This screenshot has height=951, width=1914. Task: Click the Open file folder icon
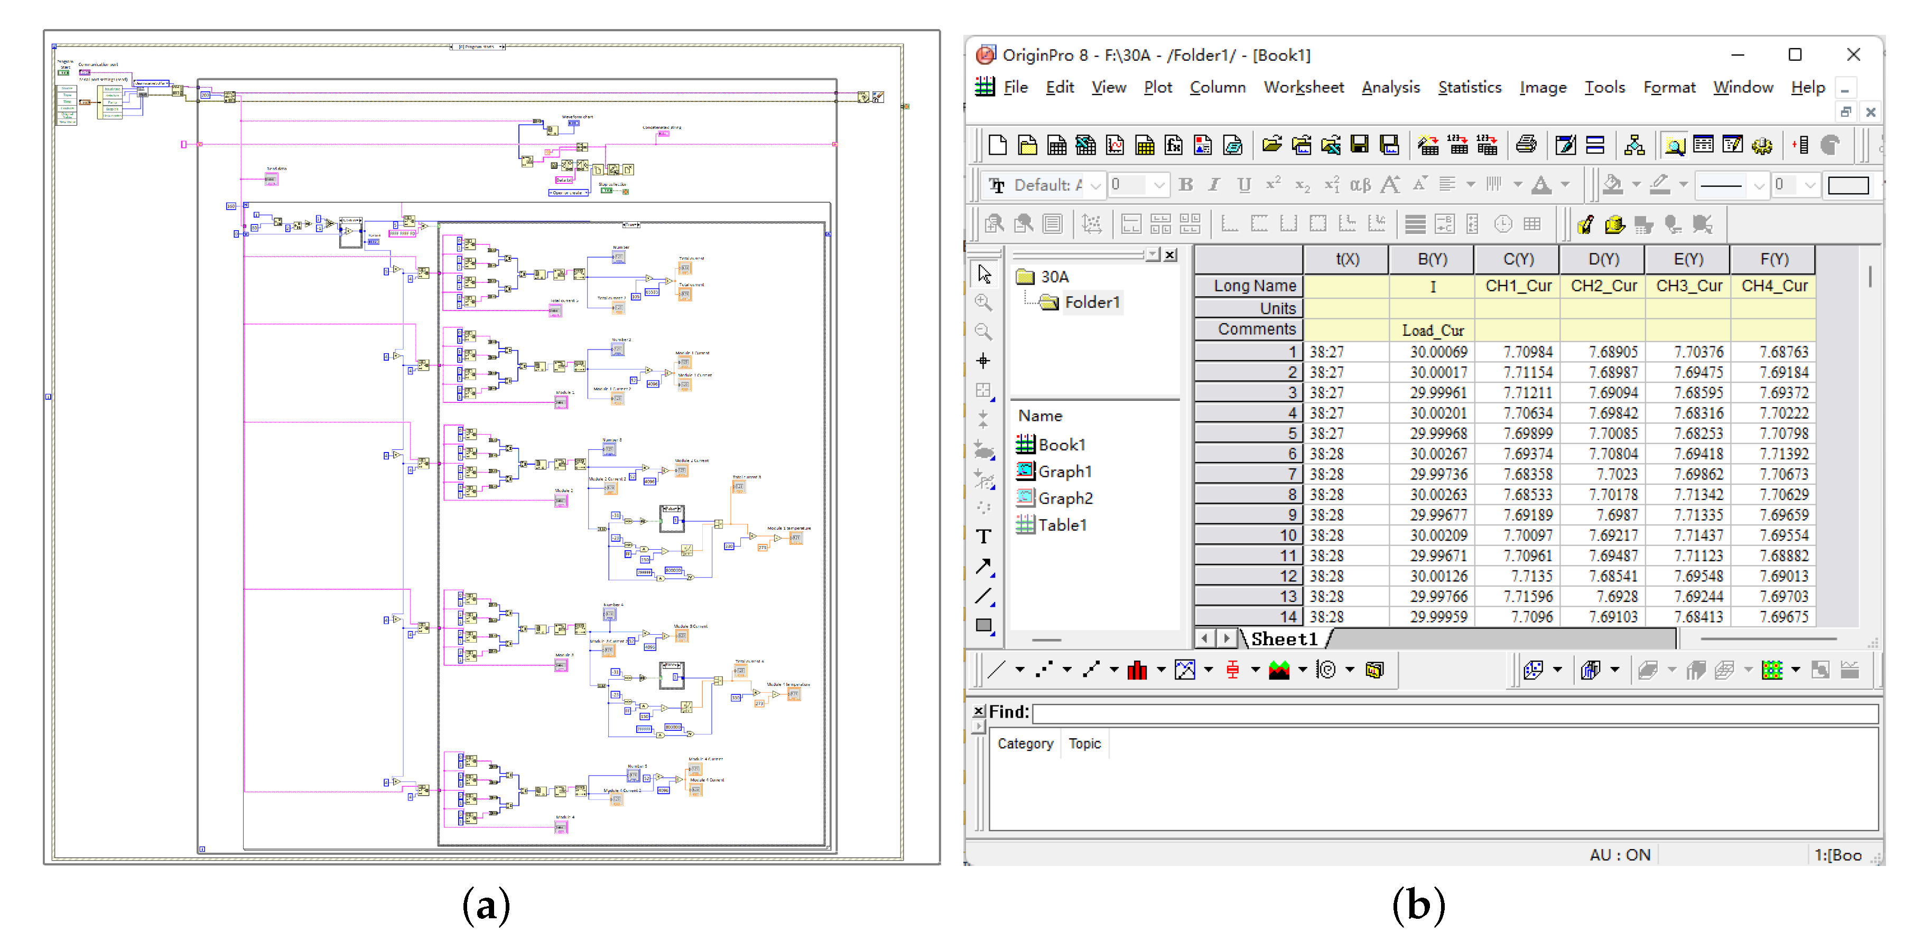point(1272,145)
